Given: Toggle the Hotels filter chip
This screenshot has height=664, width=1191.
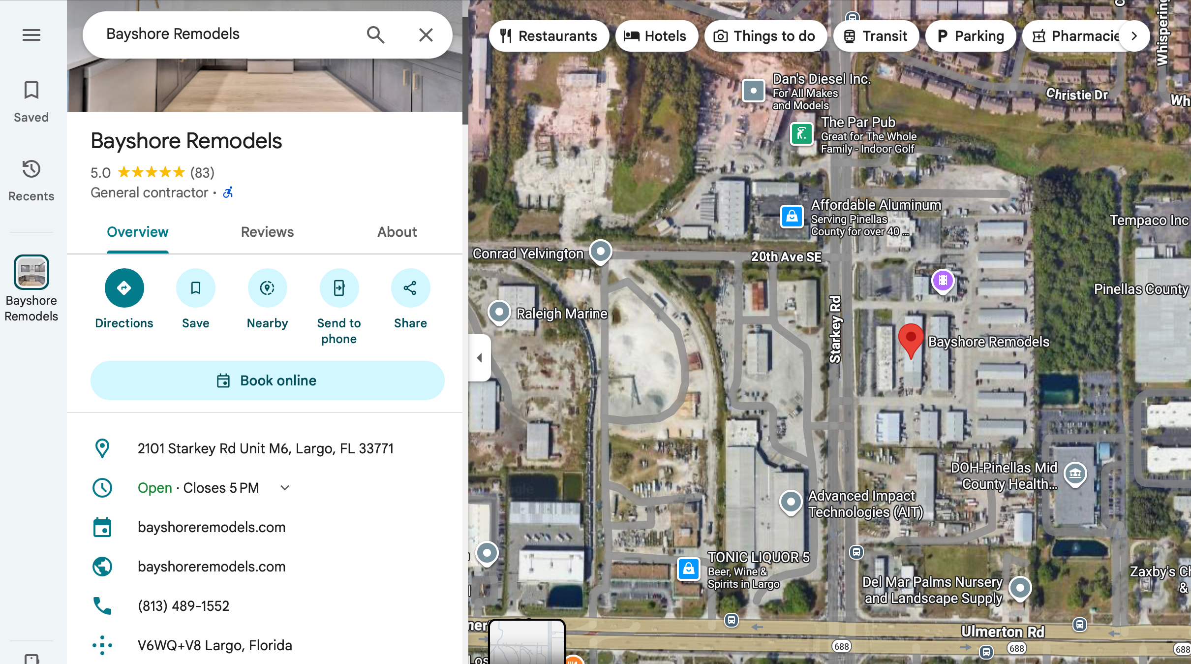Looking at the screenshot, I should point(656,36).
